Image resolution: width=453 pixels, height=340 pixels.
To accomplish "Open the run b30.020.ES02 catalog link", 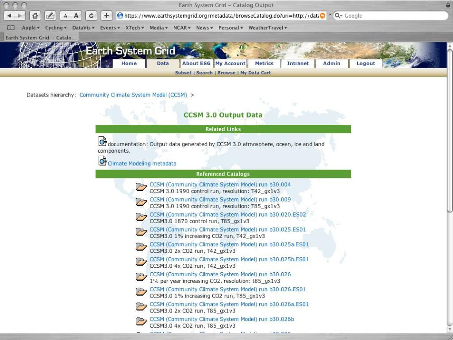I will point(228,215).
